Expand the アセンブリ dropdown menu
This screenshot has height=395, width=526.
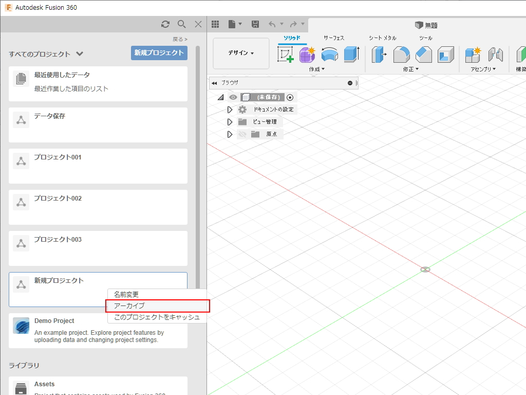tap(483, 69)
